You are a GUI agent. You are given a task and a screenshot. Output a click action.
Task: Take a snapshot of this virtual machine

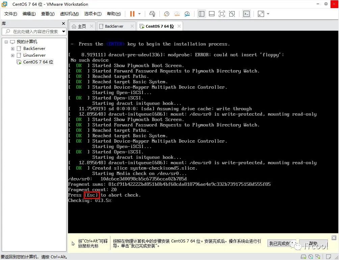coord(166,14)
